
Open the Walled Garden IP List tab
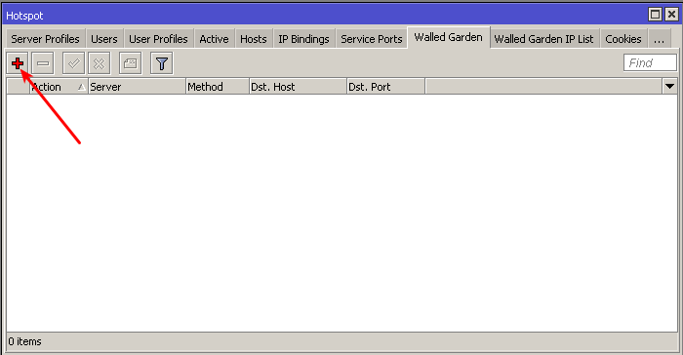pyautogui.click(x=543, y=39)
